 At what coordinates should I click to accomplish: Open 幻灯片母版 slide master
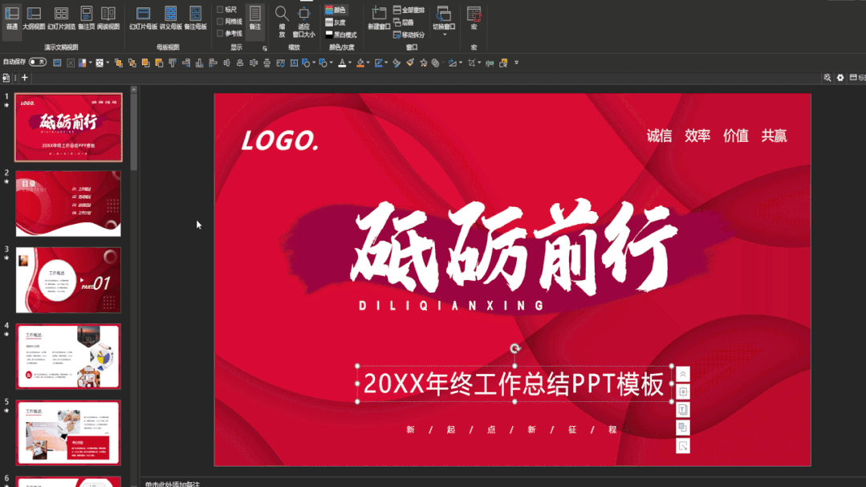143,17
